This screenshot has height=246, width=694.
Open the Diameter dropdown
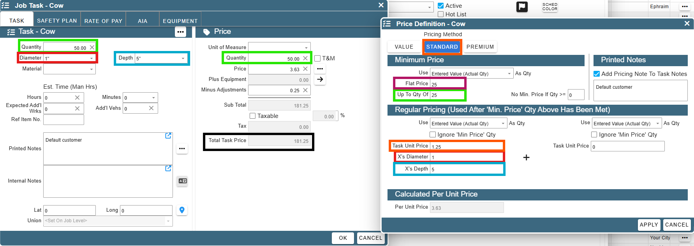point(92,58)
